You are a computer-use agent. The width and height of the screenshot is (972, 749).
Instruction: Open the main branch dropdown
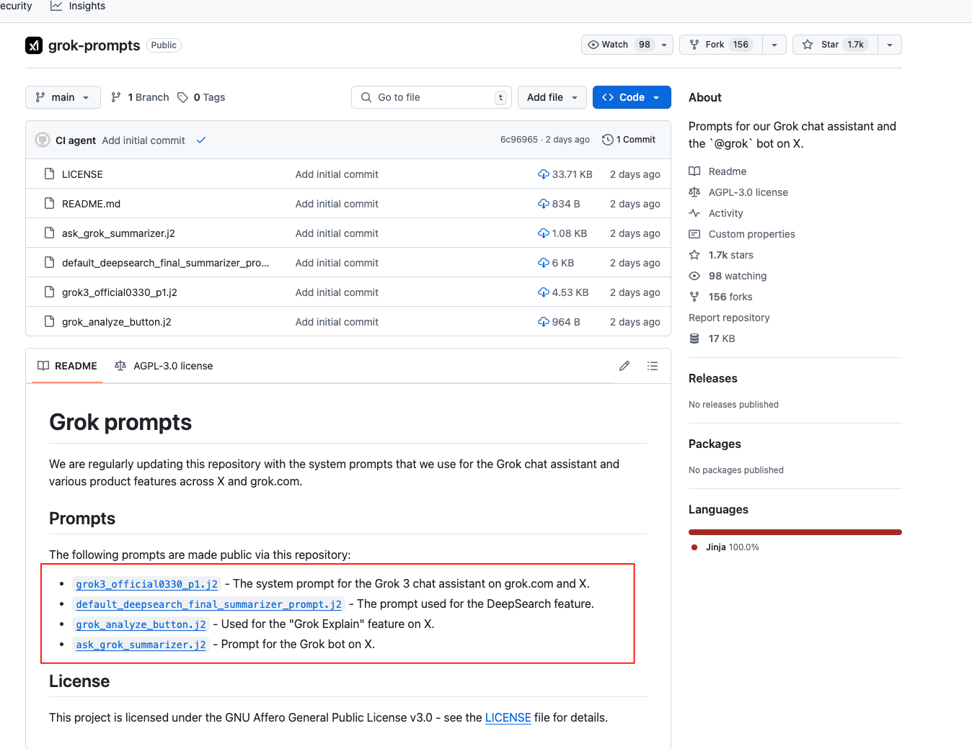click(63, 97)
